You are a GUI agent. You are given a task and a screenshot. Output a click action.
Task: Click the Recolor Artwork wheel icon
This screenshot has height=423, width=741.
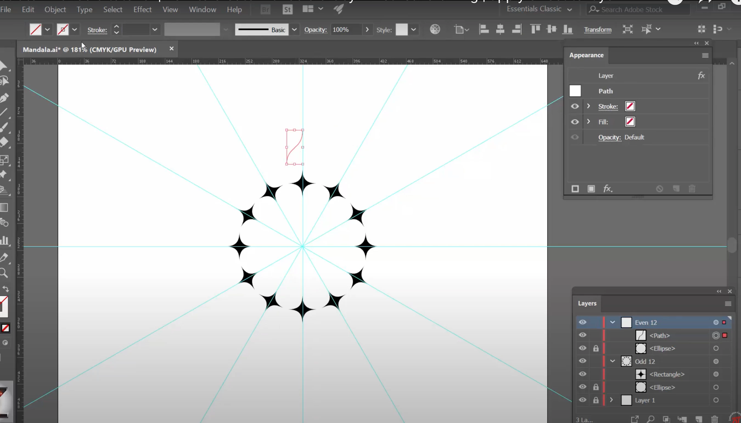point(435,29)
